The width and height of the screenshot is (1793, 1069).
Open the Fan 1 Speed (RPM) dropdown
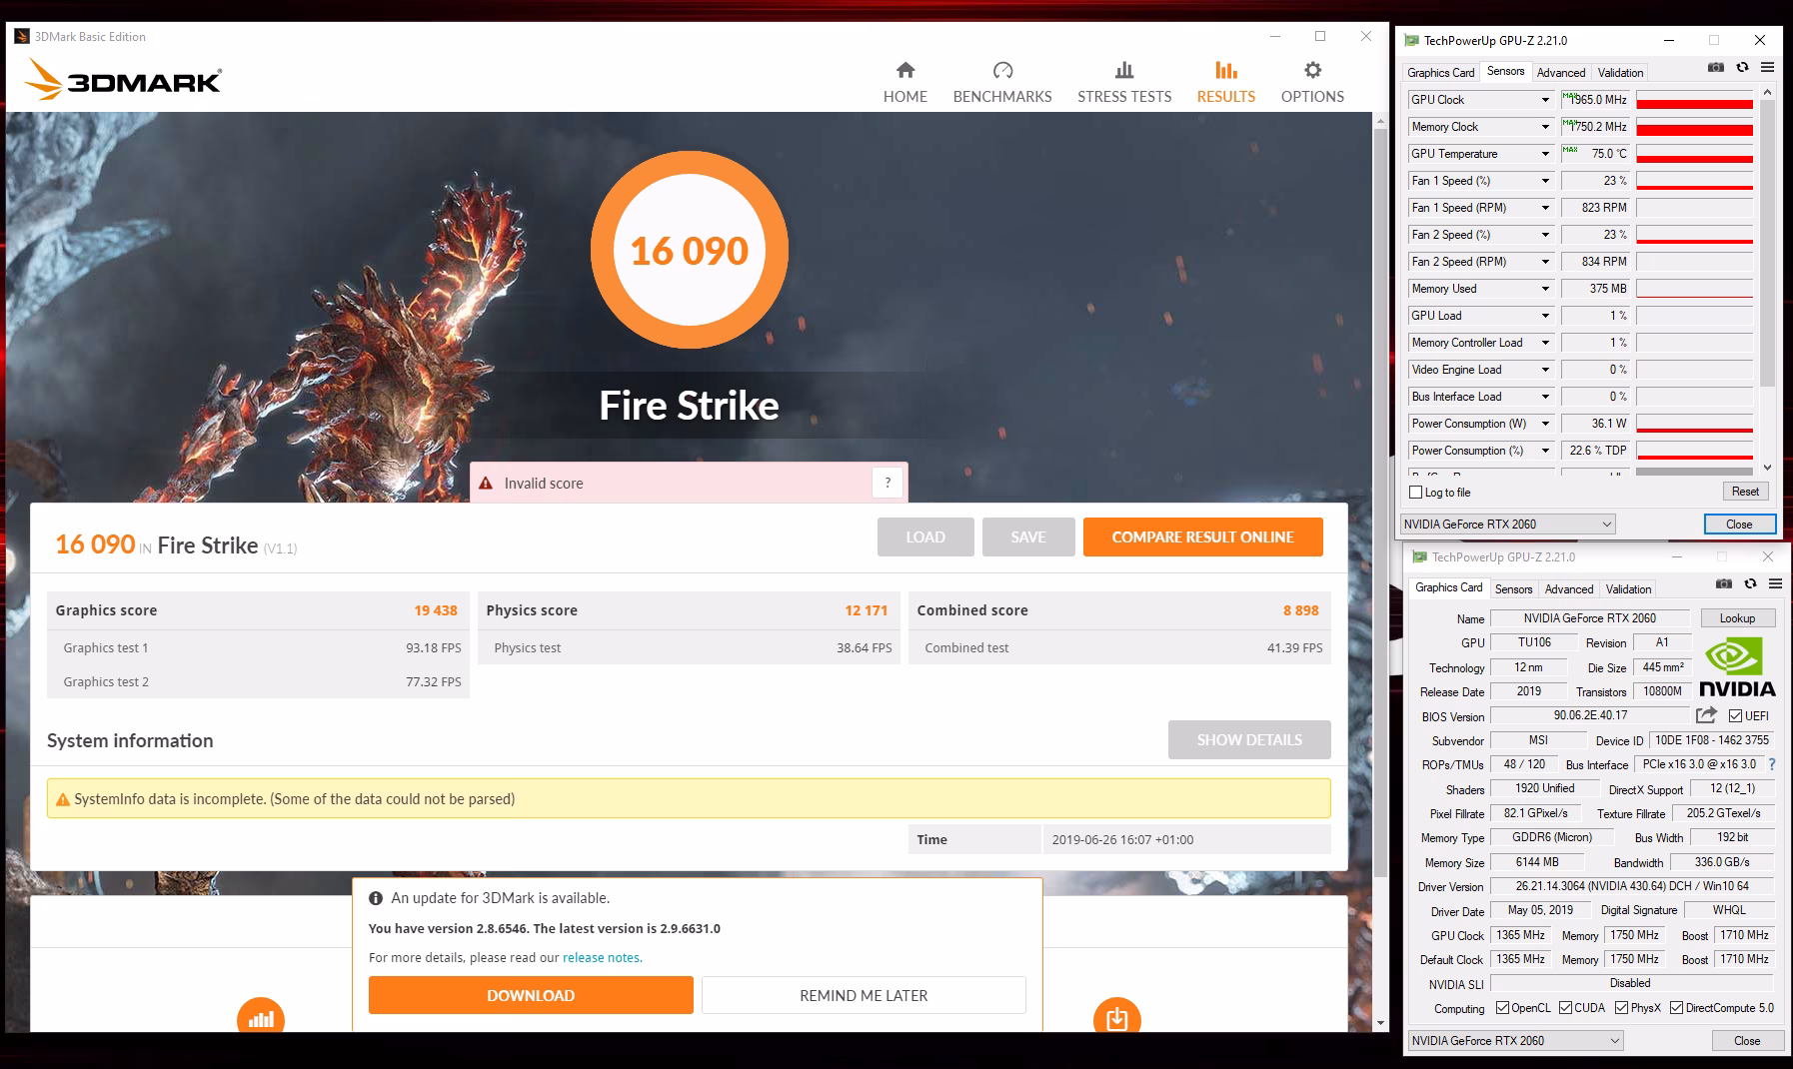pos(1545,208)
